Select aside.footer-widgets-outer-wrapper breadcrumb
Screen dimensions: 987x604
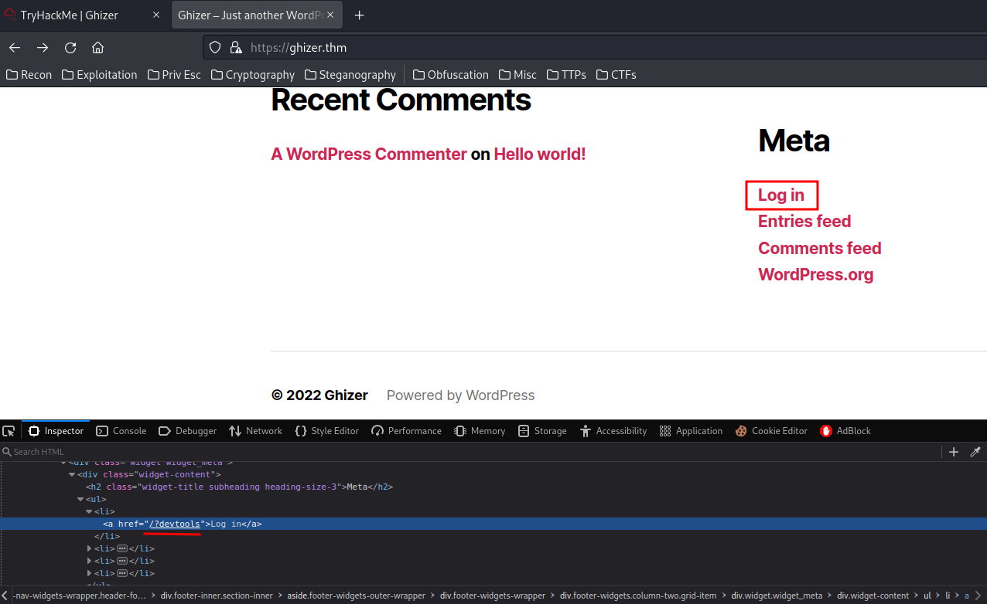(357, 596)
